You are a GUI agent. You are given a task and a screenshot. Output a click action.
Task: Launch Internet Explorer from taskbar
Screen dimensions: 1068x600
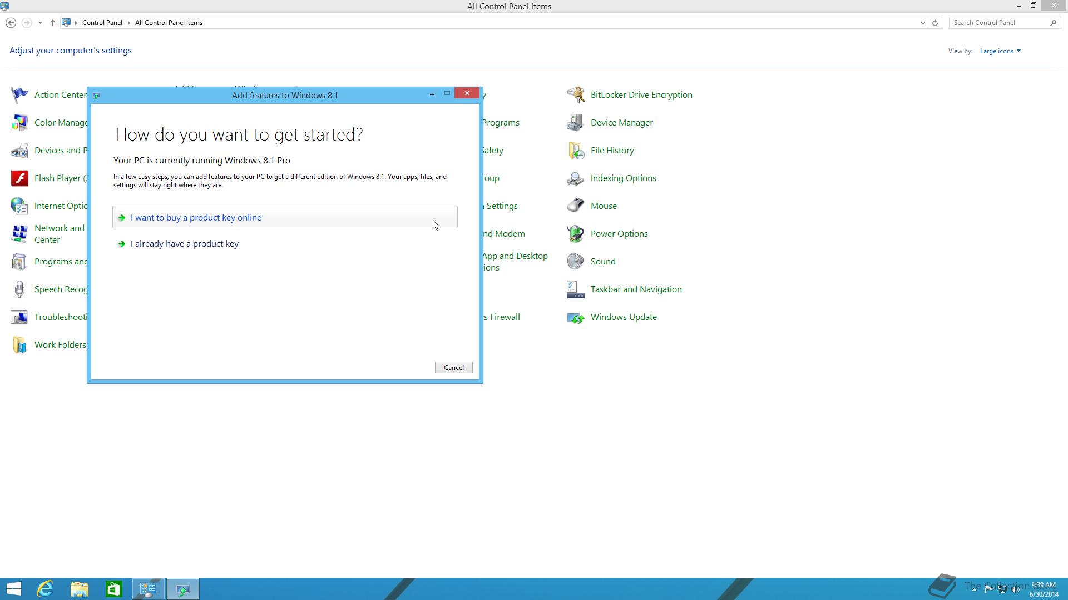click(45, 589)
